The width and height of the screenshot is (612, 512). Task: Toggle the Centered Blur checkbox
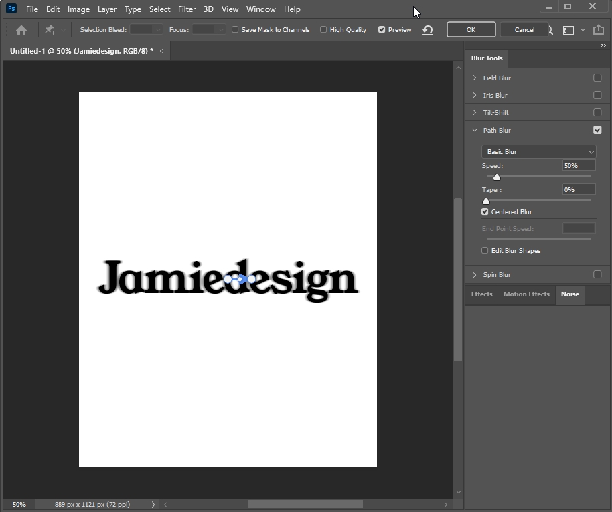pos(485,211)
